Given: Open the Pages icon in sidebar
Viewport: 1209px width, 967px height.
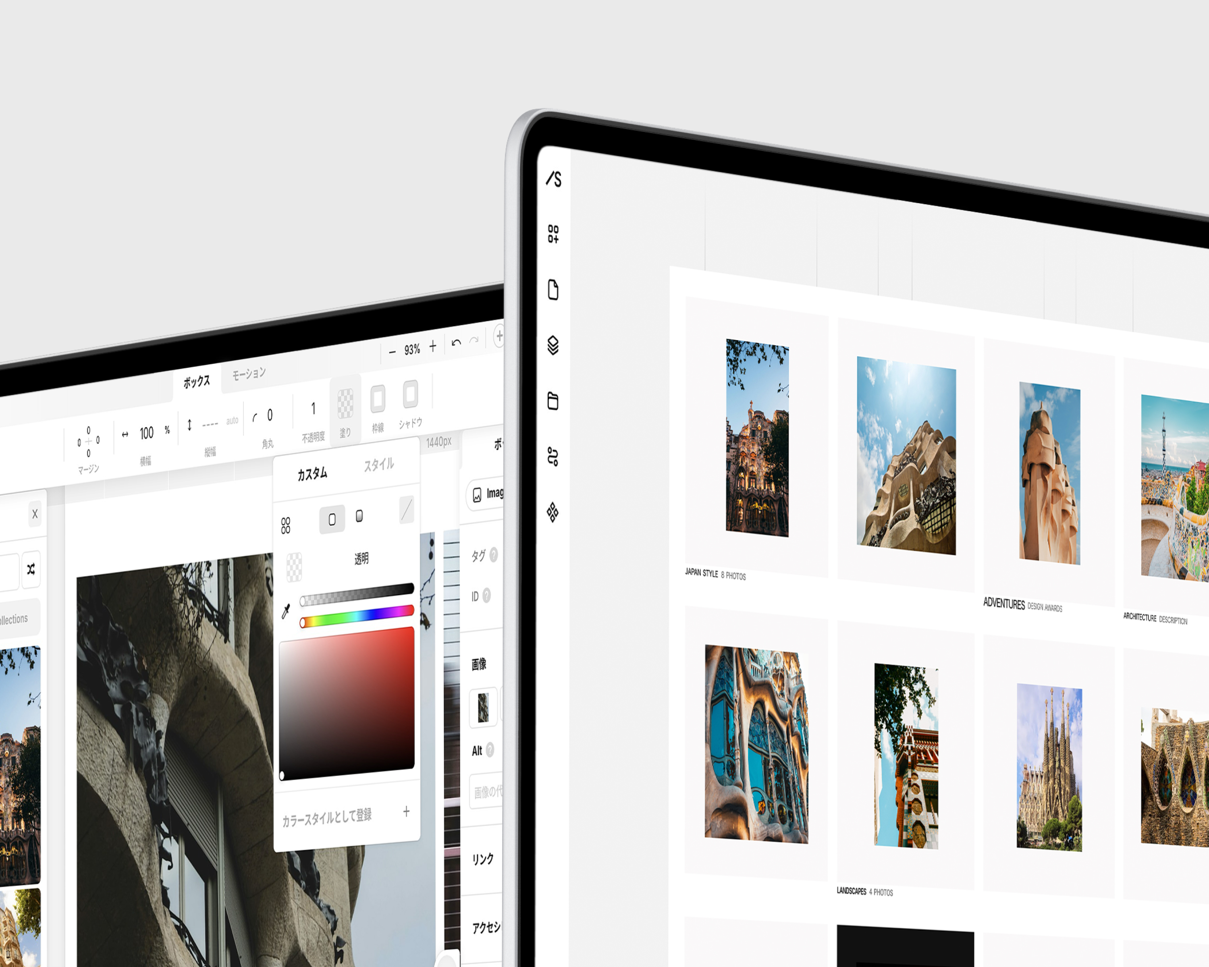Looking at the screenshot, I should pos(553,289).
